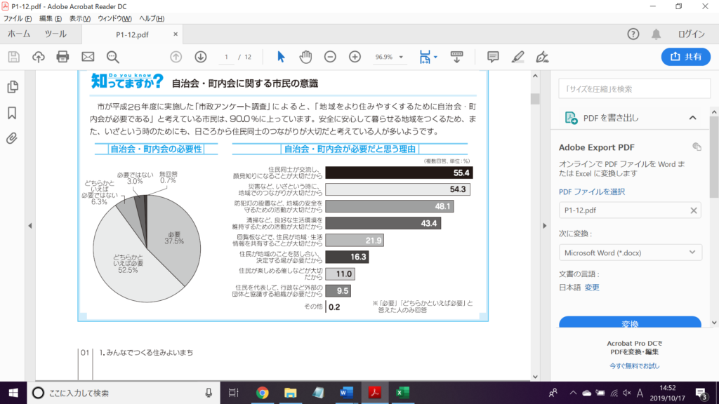Click the PDF ファイルを選択 link
719x404 pixels.
[x=591, y=191]
